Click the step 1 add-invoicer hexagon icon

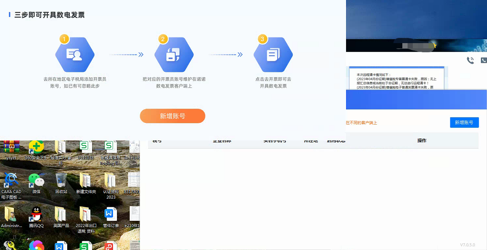pos(75,55)
